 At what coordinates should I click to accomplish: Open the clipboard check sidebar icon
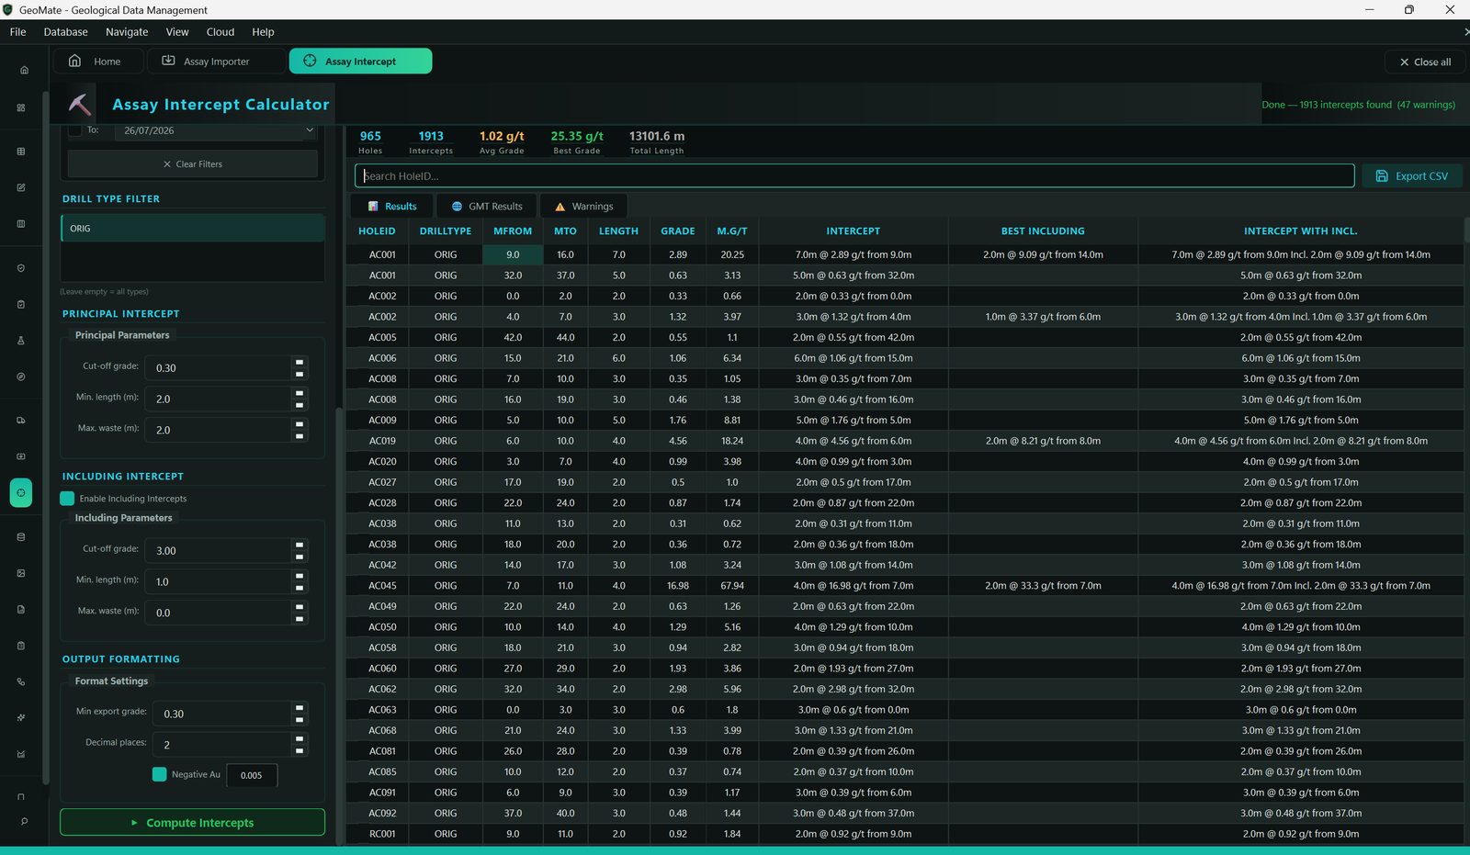21,304
